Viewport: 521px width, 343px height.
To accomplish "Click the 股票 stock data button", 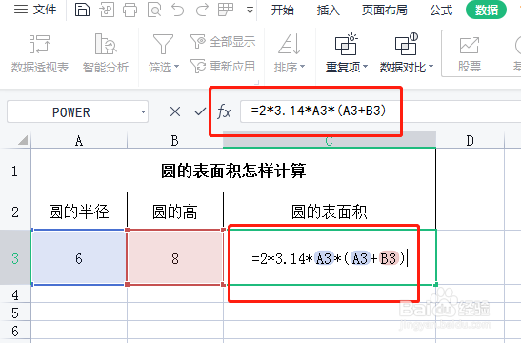I will click(470, 54).
